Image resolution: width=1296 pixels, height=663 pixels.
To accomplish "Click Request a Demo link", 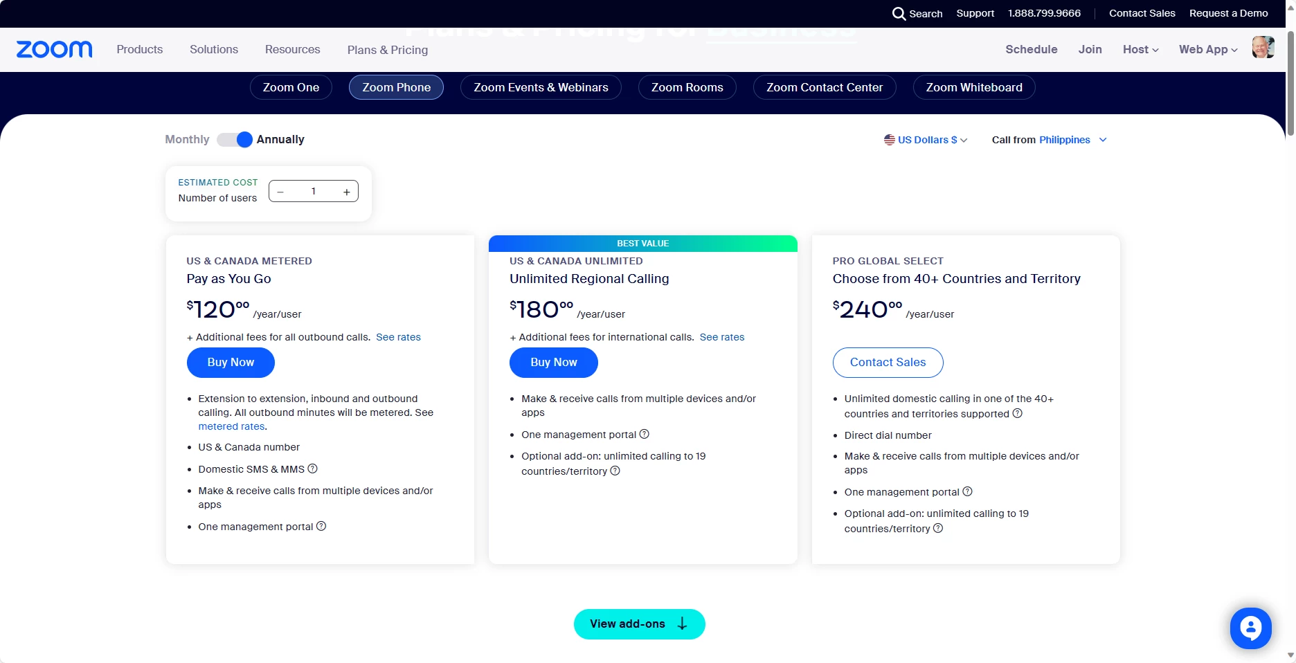I will coord(1229,13).
